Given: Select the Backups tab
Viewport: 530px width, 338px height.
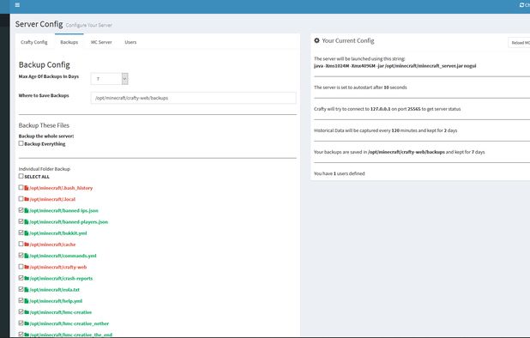Looking at the screenshot, I should [69, 42].
